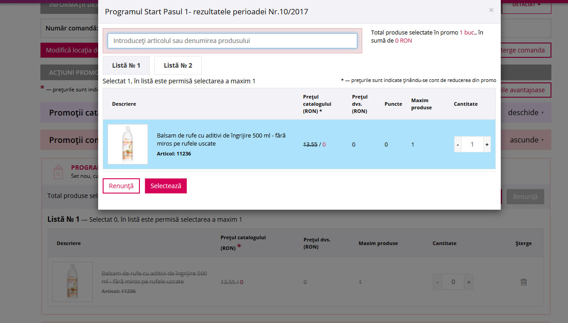Viewport: 568px width, 323px height.
Task: Select the Listă № 1 tab in the dialog
Action: pos(126,65)
